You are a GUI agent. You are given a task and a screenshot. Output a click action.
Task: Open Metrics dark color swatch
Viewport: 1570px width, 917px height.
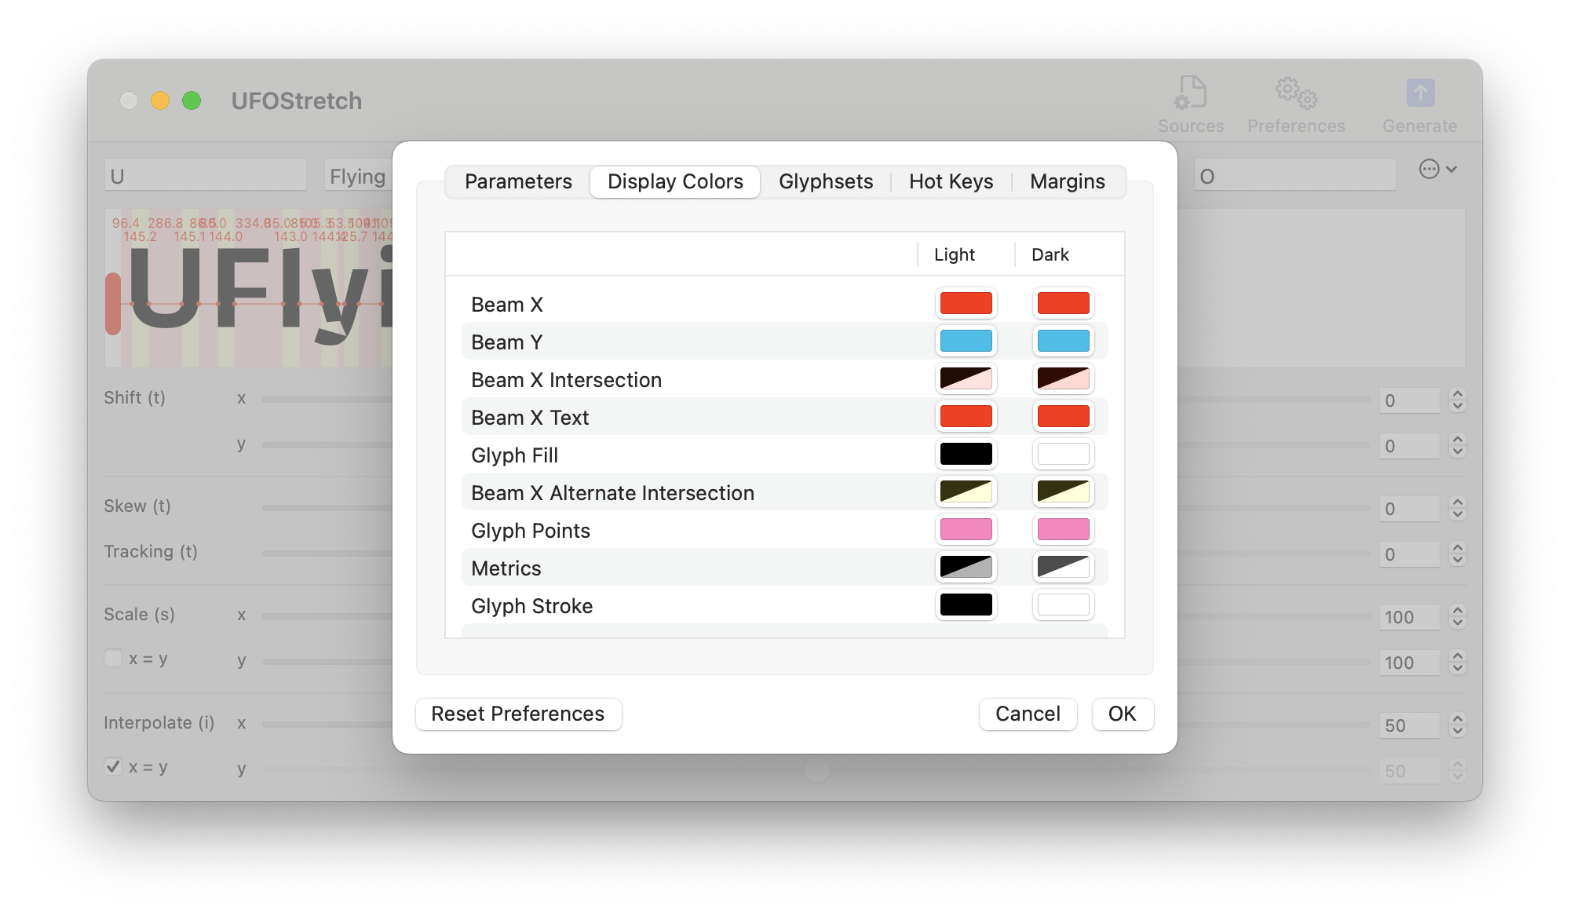point(1064,567)
